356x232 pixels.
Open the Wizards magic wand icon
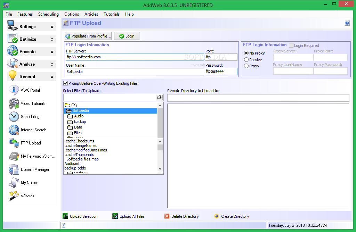[14, 196]
